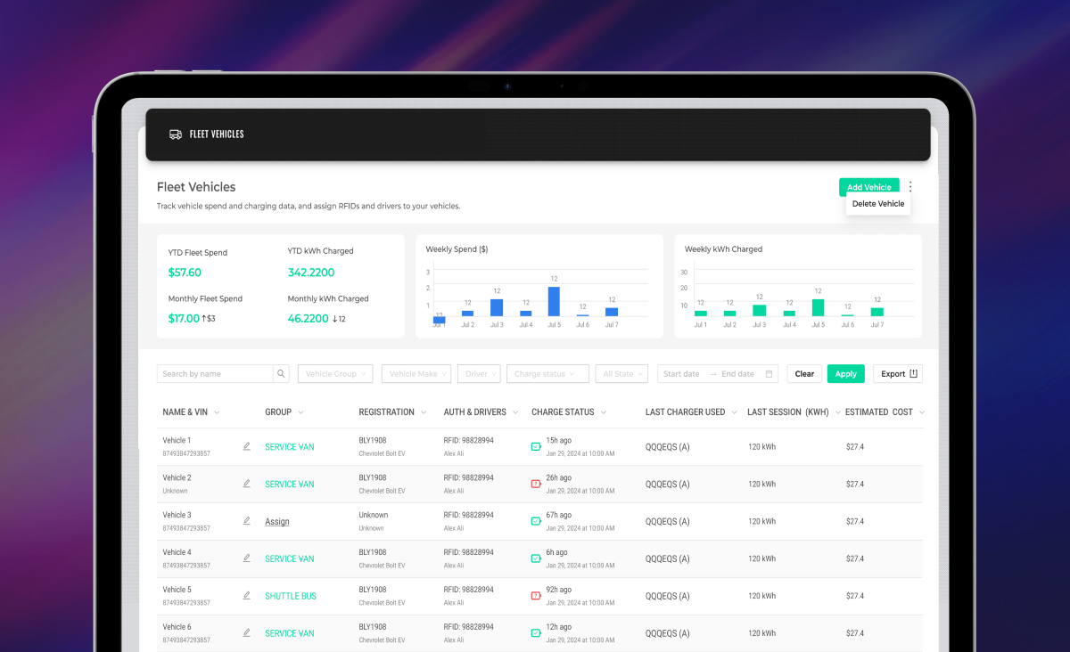Image resolution: width=1070 pixels, height=652 pixels.
Task: Click the Assign link for Vehicle 3
Action: click(x=277, y=522)
